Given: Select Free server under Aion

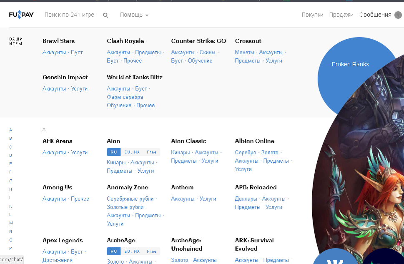Looking at the screenshot, I should point(151,152).
